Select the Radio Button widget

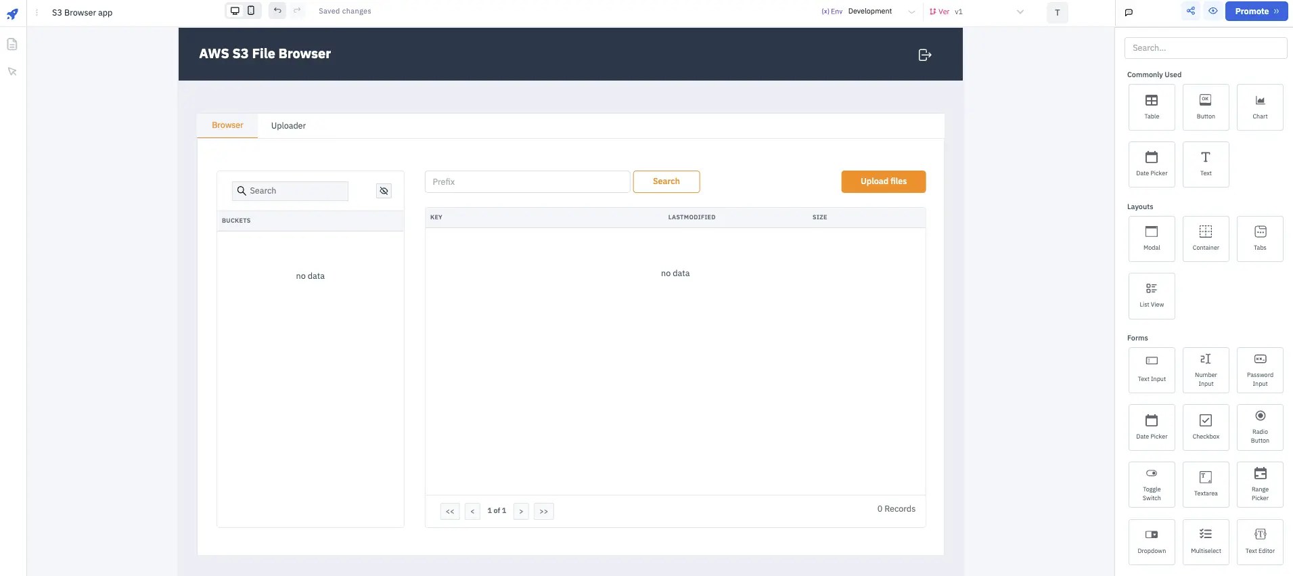pos(1260,427)
